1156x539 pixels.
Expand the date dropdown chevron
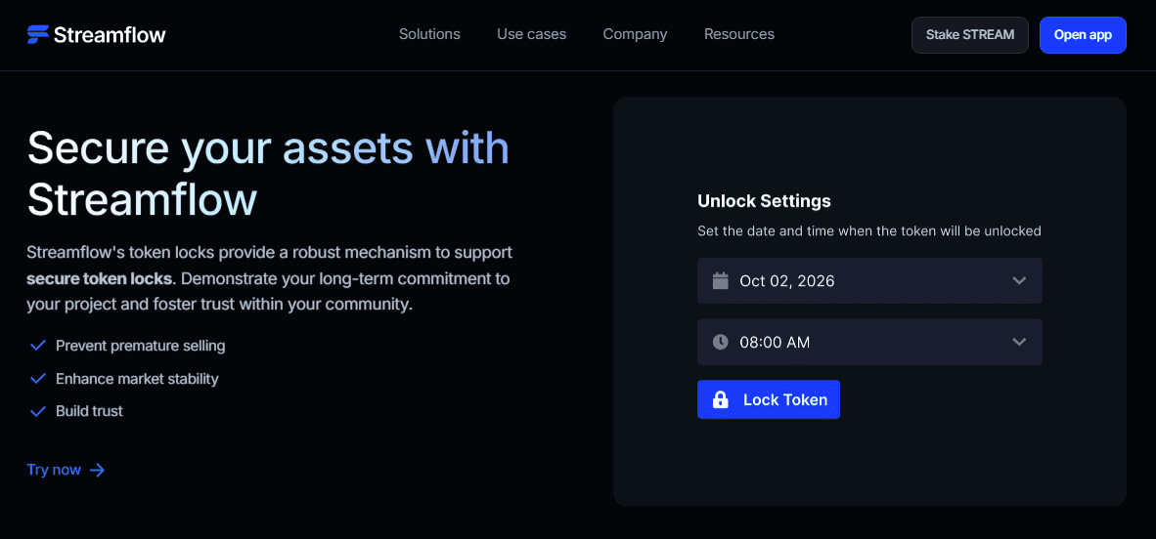(x=1020, y=280)
